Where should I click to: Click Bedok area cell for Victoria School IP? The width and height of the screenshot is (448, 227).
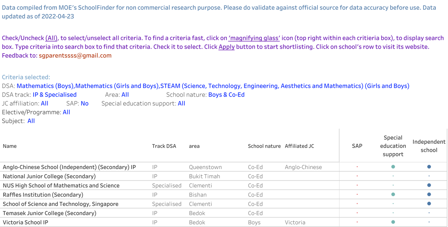pos(197,222)
